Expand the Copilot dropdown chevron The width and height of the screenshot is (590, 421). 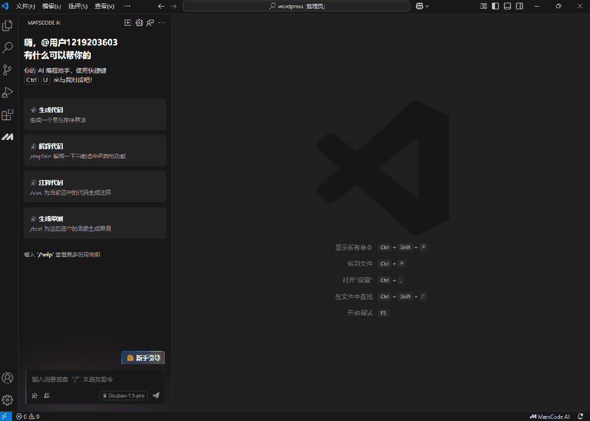[427, 6]
